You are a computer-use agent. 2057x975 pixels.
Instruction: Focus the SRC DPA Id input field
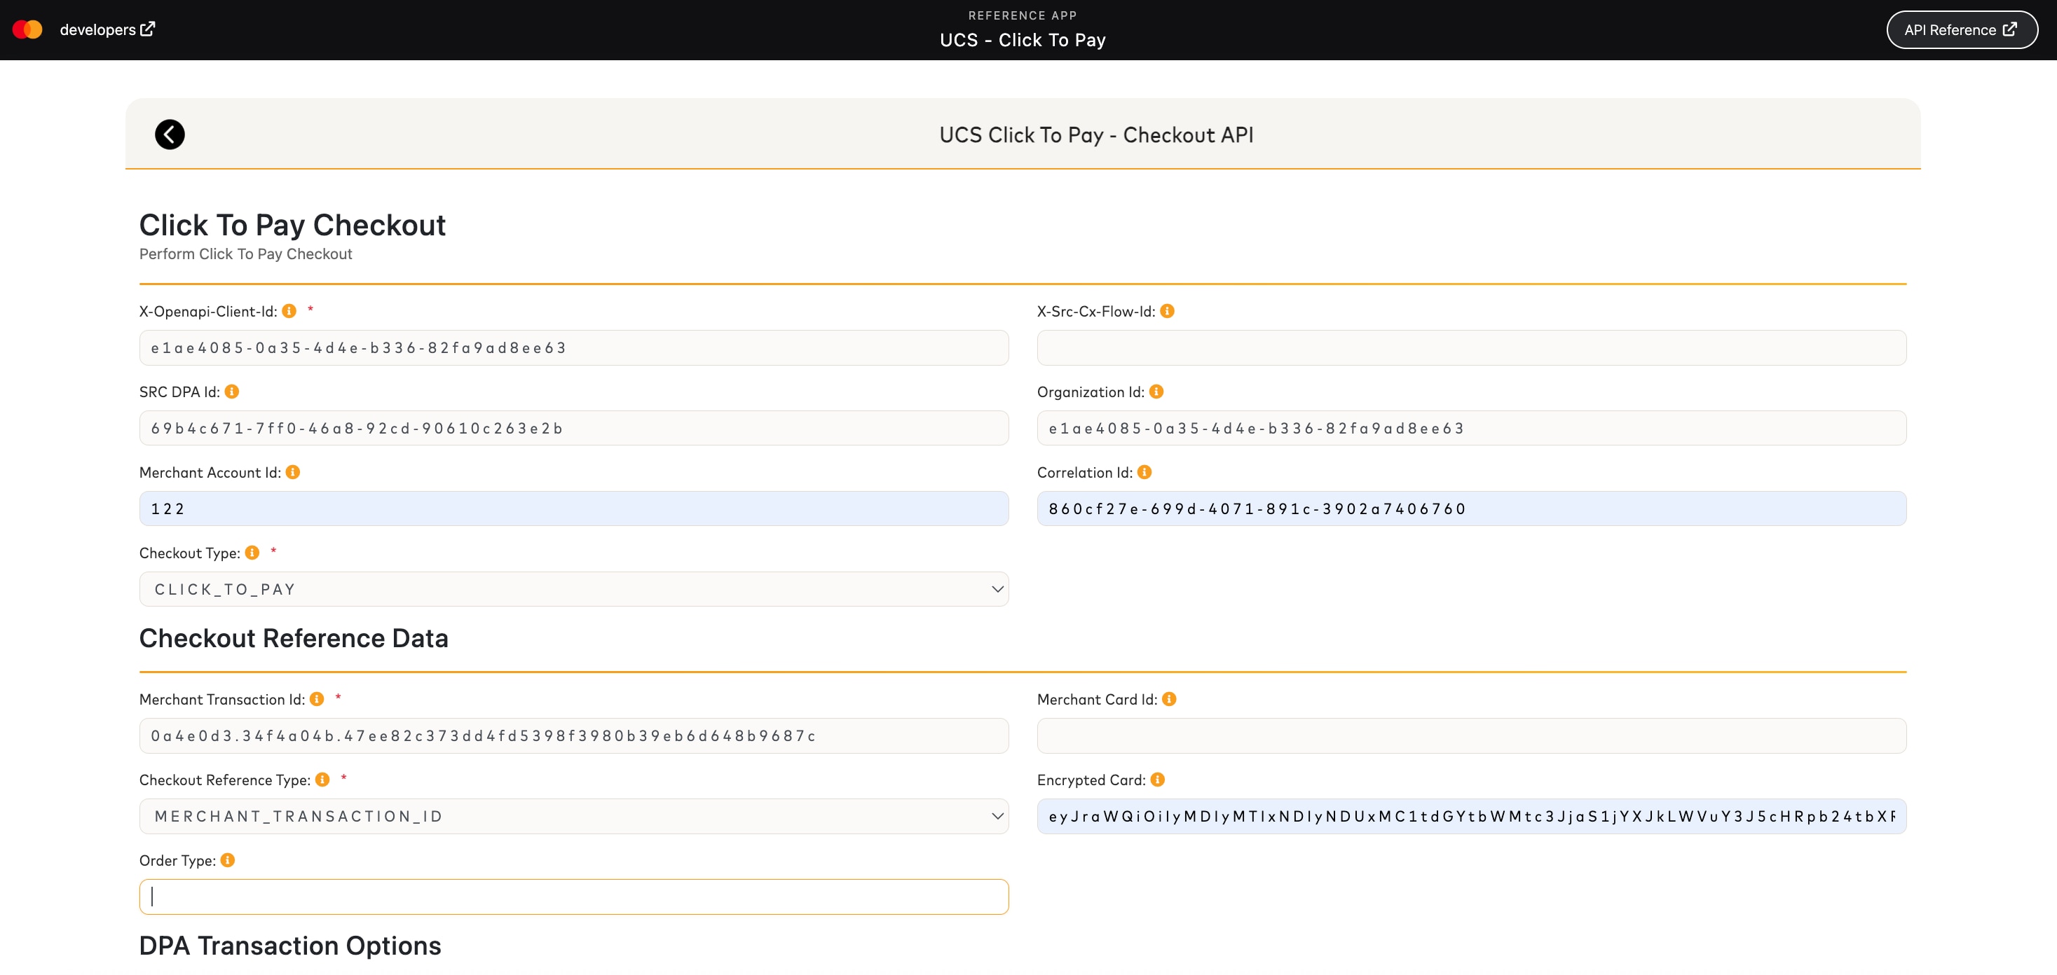coord(573,428)
